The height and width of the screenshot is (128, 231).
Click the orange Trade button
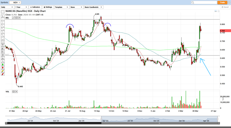[222, 2]
